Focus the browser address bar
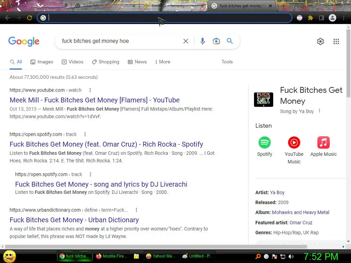 tap(165, 18)
